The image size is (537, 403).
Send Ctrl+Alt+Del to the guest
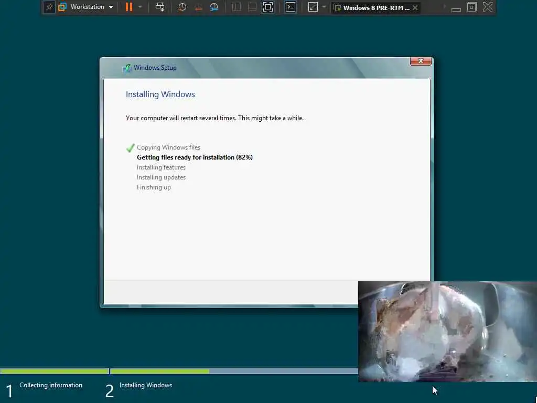click(x=160, y=7)
